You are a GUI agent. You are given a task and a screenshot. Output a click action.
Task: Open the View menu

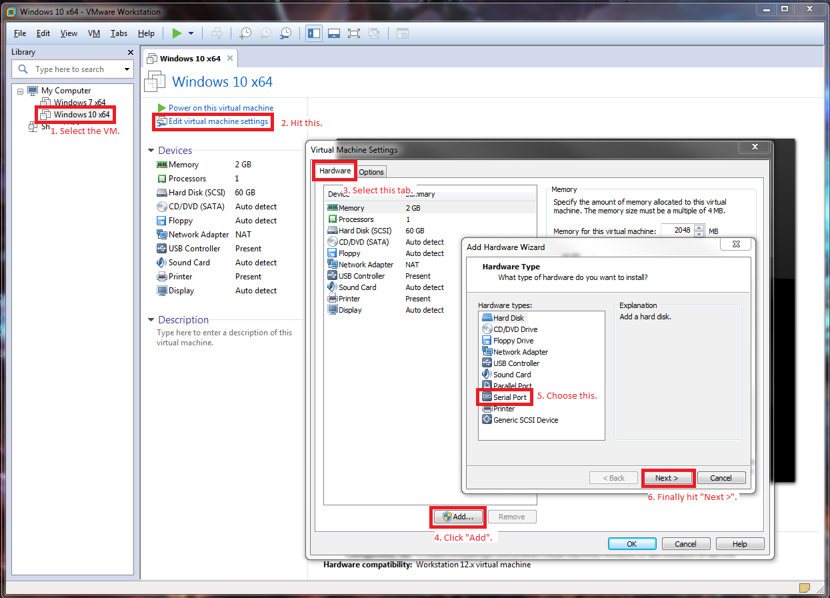(x=69, y=33)
